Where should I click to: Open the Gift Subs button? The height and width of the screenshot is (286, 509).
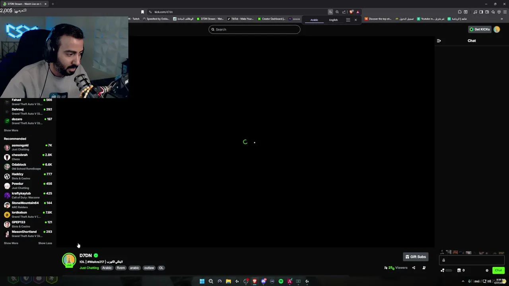(415, 257)
